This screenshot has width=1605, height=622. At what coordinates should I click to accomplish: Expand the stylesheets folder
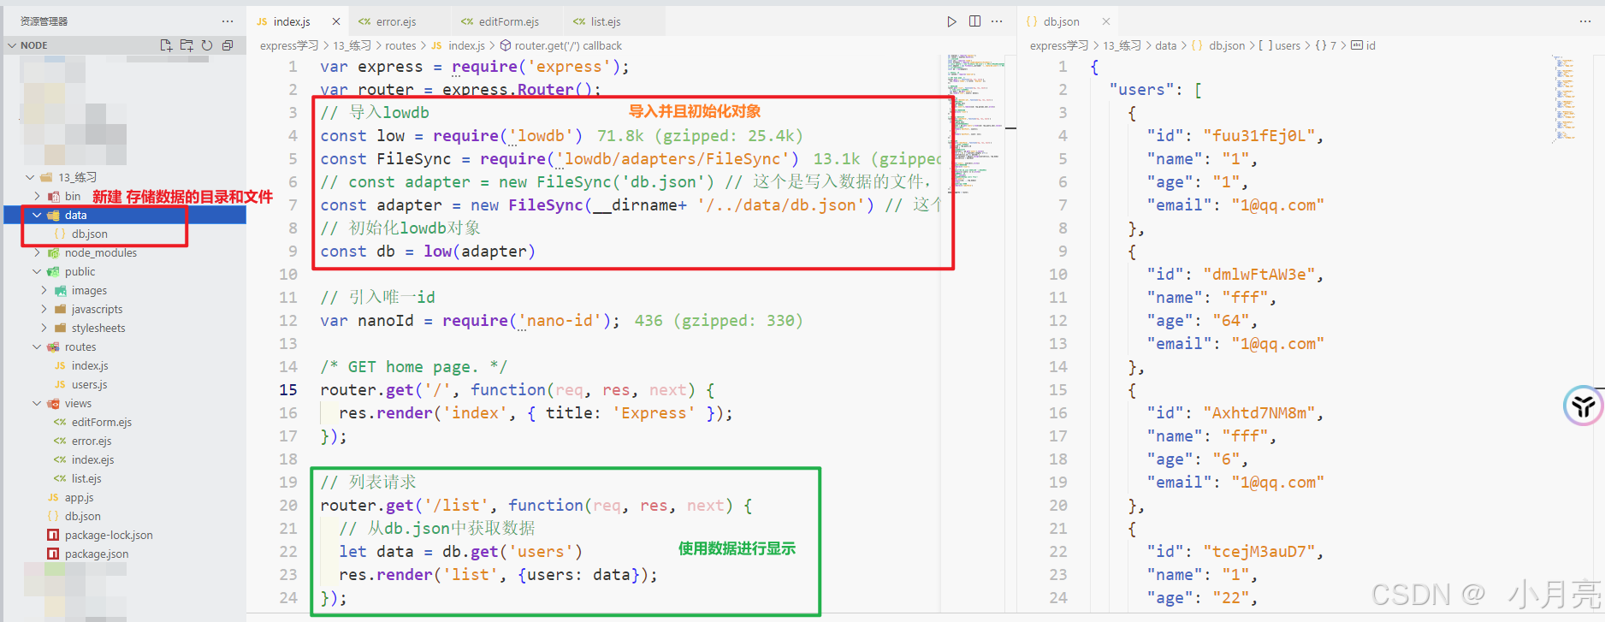click(44, 328)
